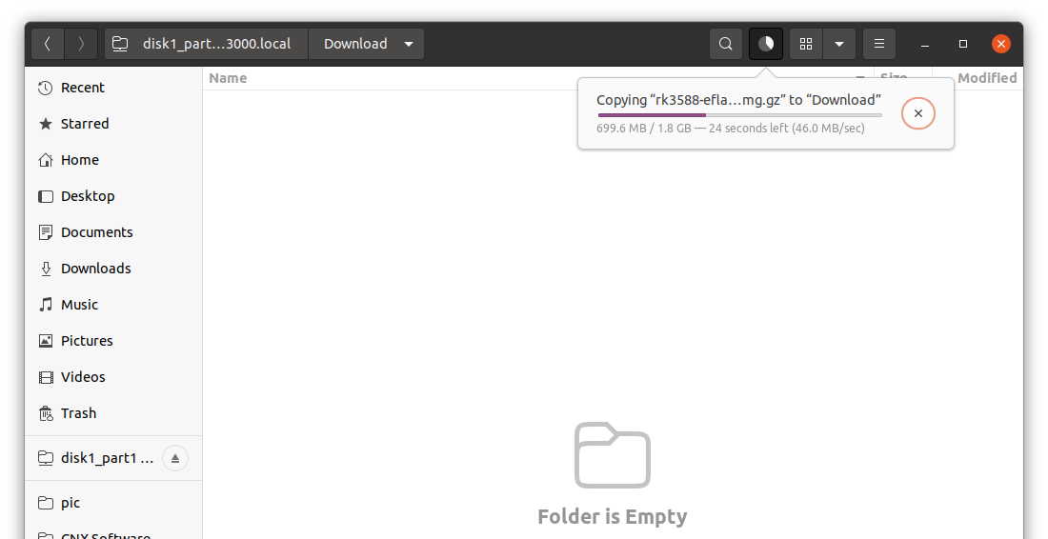Cancel the rk3588 copy operation
Screen dimensions: 1048x539
tap(918, 113)
